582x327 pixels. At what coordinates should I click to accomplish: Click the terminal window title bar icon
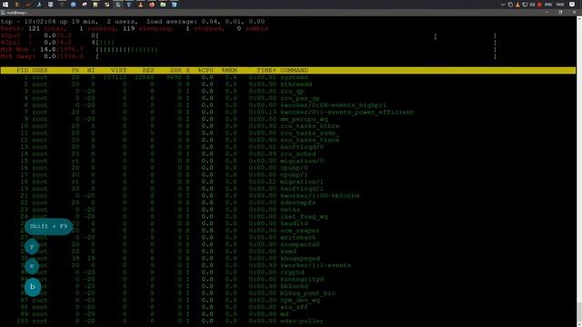[x=3, y=13]
